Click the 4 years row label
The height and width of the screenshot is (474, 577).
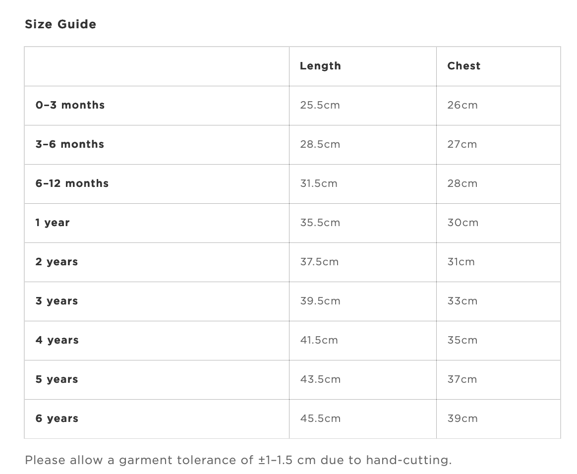click(x=57, y=340)
